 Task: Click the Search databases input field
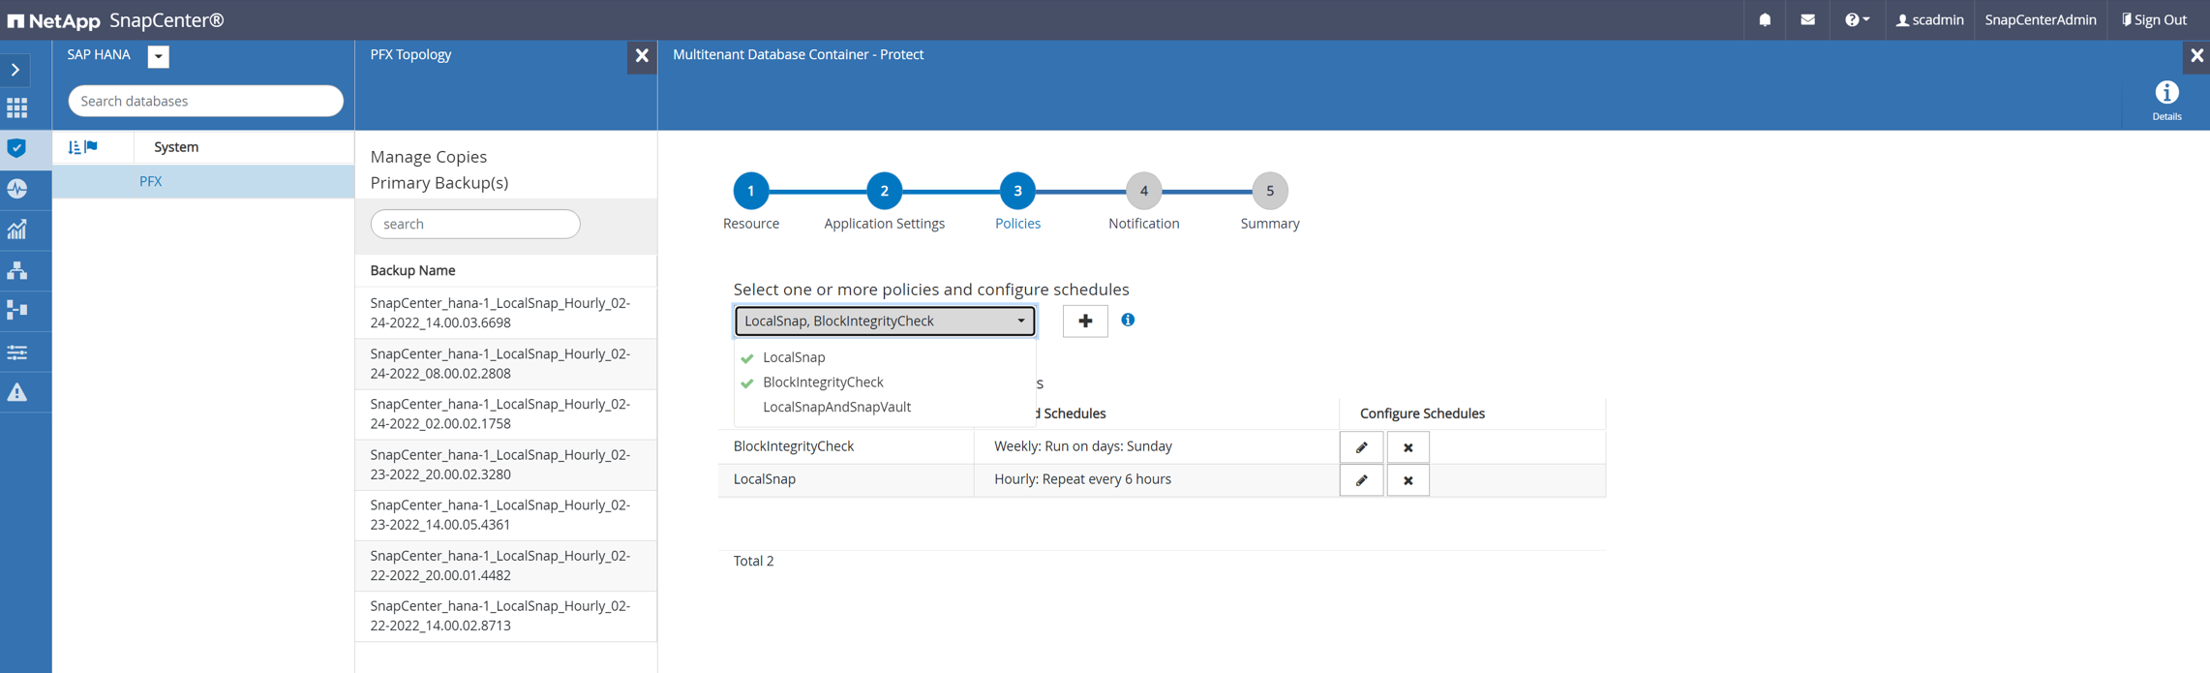tap(205, 101)
